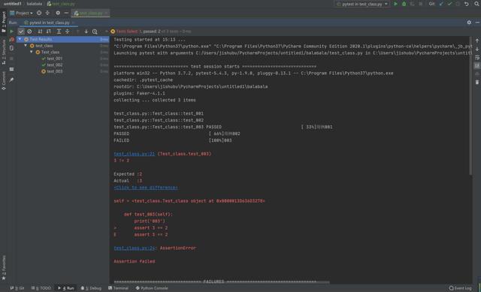Image resolution: width=481 pixels, height=292 pixels.
Task: Open the Structure side tool tab
Action: pos(4,52)
